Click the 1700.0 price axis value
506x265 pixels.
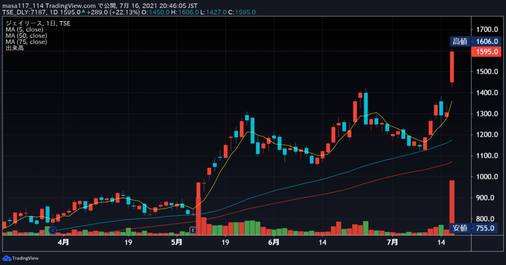487,29
